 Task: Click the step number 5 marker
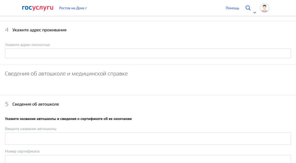pos(6,104)
